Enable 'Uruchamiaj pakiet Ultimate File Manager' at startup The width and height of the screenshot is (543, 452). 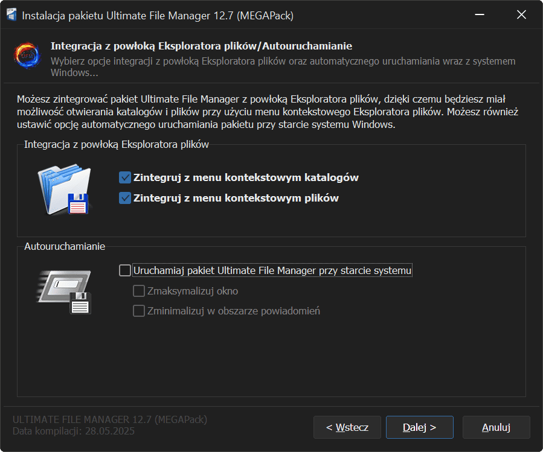point(125,270)
